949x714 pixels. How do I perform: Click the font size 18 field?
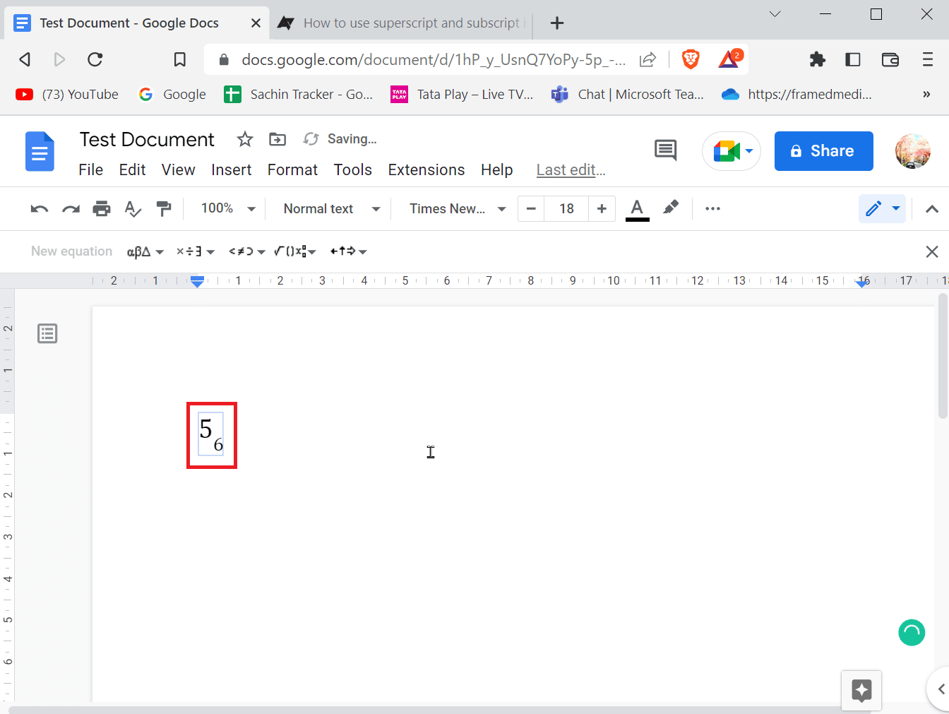[566, 208]
